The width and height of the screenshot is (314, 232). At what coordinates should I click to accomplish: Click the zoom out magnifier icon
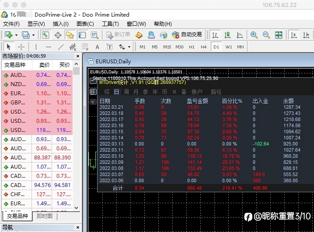266,35
